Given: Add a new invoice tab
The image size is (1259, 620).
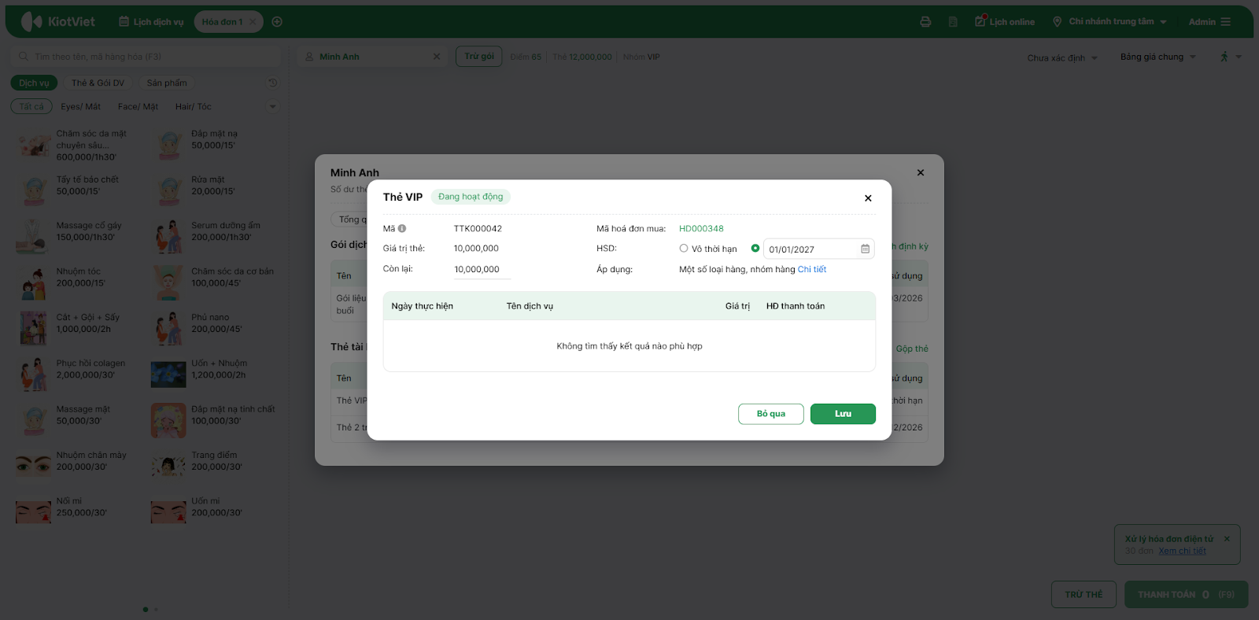Looking at the screenshot, I should tap(277, 22).
